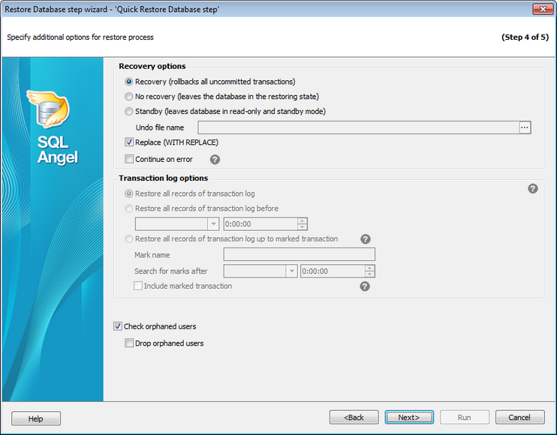Enable Continue on error
The height and width of the screenshot is (435, 557).
coord(129,159)
